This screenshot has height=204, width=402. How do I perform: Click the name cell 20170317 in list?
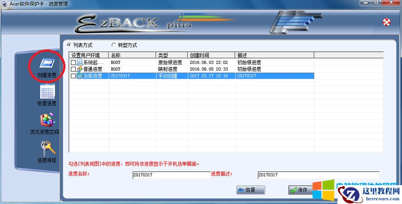click(120, 76)
